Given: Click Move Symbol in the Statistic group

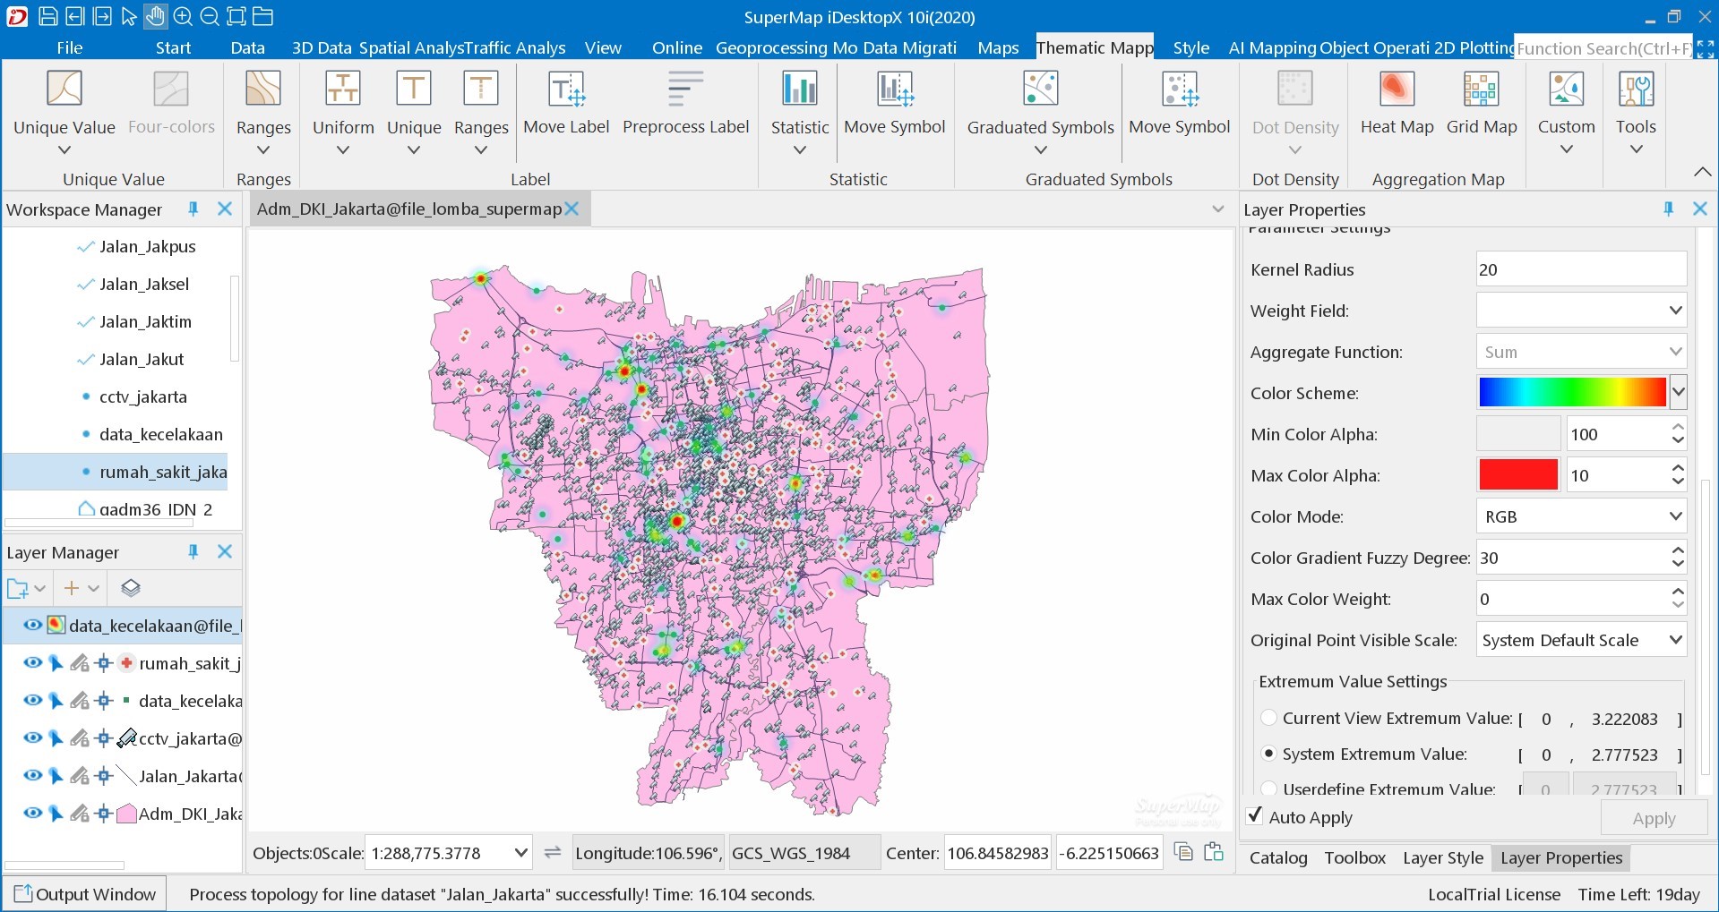Looking at the screenshot, I should (x=895, y=102).
